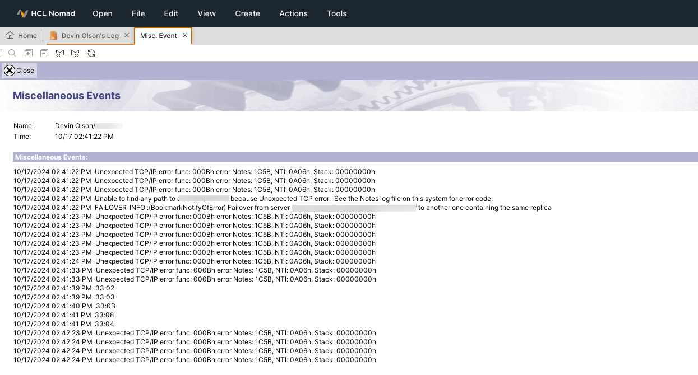Click the log entry '33:02'
Viewport: 698px width, 375px height.
pyautogui.click(x=64, y=288)
